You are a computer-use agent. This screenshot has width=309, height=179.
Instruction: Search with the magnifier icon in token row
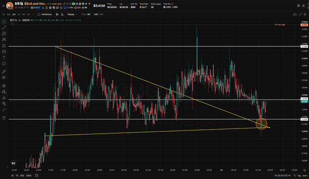click(61, 8)
